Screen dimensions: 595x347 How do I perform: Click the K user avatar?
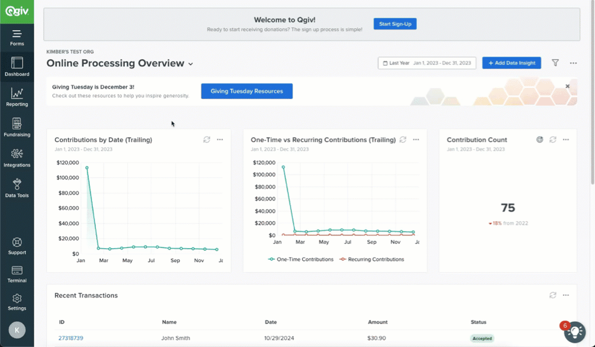click(x=17, y=330)
